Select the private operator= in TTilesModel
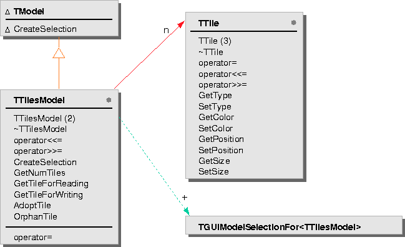 33,237
